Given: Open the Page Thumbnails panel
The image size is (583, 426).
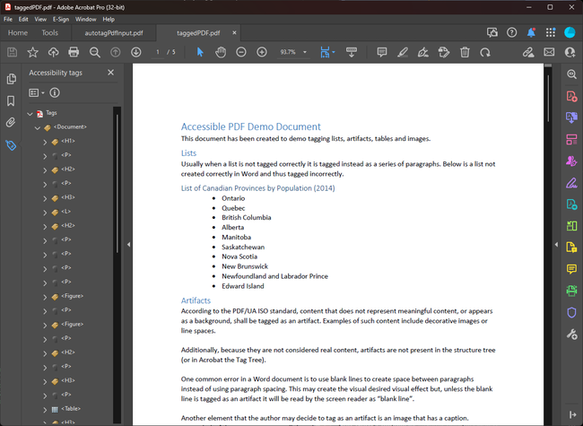Looking at the screenshot, I should (x=11, y=79).
